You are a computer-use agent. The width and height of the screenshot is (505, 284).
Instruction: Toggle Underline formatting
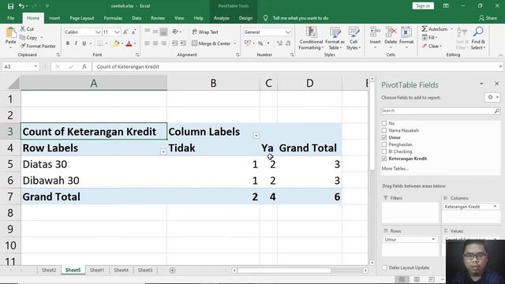click(x=84, y=43)
